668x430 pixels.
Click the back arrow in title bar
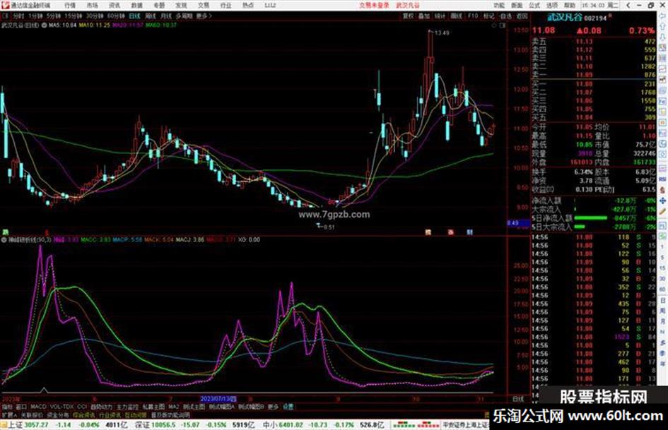click(628, 5)
